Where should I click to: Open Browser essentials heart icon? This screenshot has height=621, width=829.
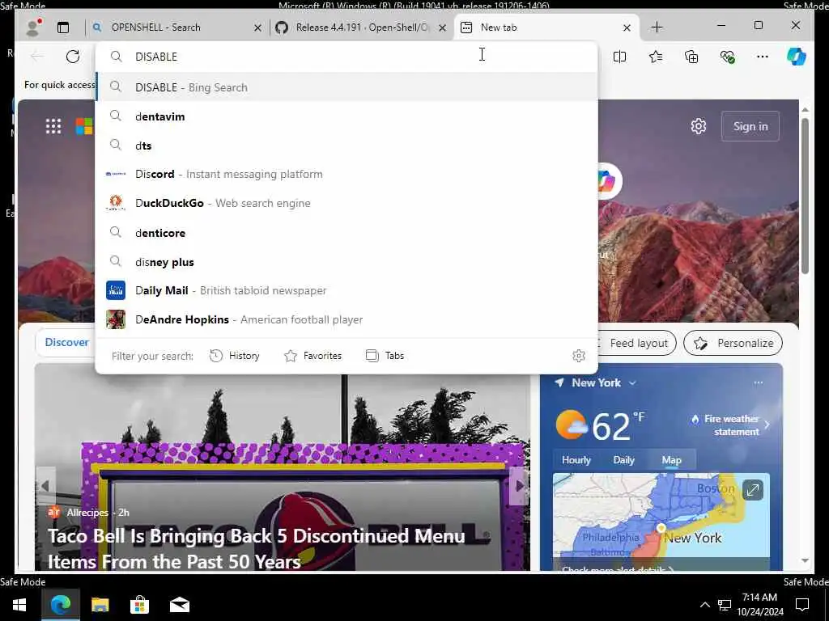tap(728, 57)
